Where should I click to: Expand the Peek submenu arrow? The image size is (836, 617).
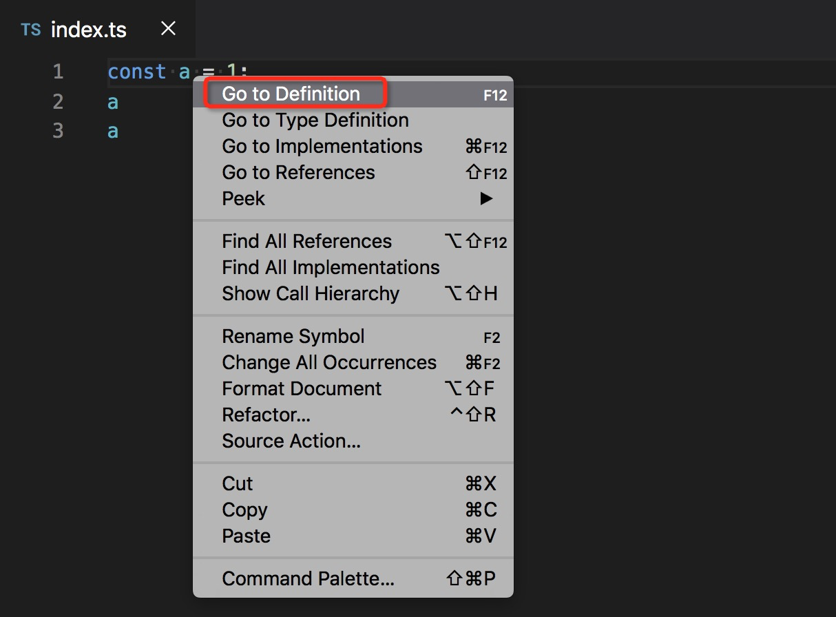[486, 199]
